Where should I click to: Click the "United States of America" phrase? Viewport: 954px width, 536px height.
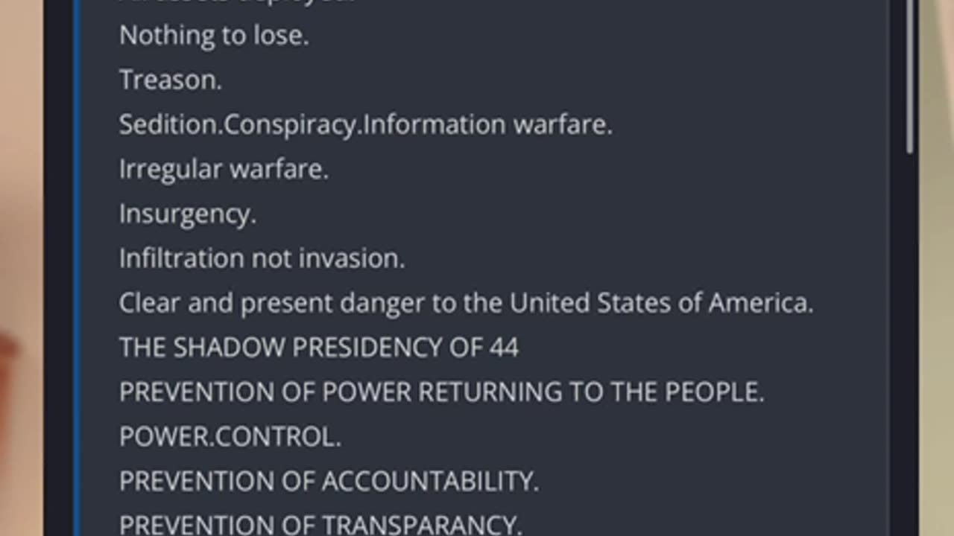pyautogui.click(x=660, y=303)
